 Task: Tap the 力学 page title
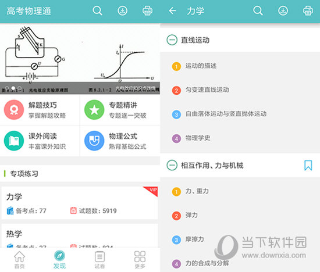point(195,11)
